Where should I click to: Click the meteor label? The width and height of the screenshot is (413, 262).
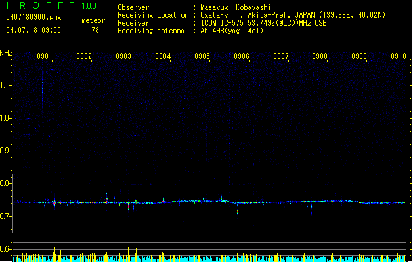click(93, 20)
